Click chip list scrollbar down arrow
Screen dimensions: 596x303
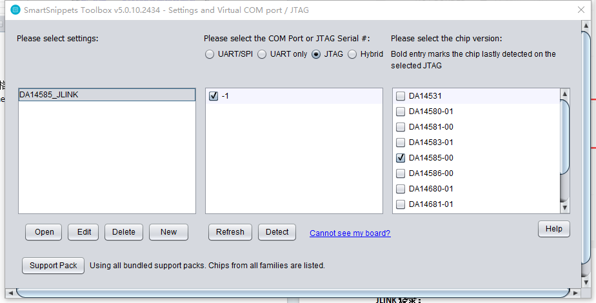click(565, 208)
